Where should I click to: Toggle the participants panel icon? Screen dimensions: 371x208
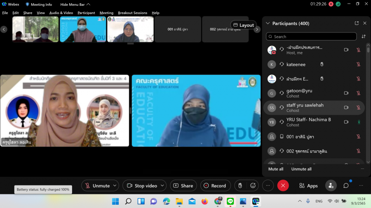(x=331, y=186)
